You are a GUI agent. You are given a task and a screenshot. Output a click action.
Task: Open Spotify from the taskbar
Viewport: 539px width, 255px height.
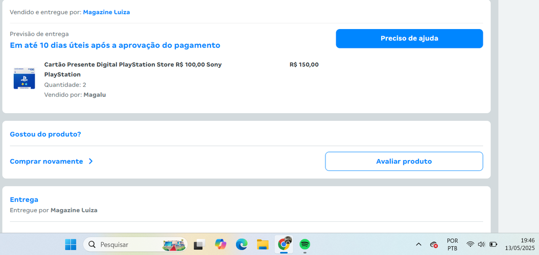click(x=304, y=244)
